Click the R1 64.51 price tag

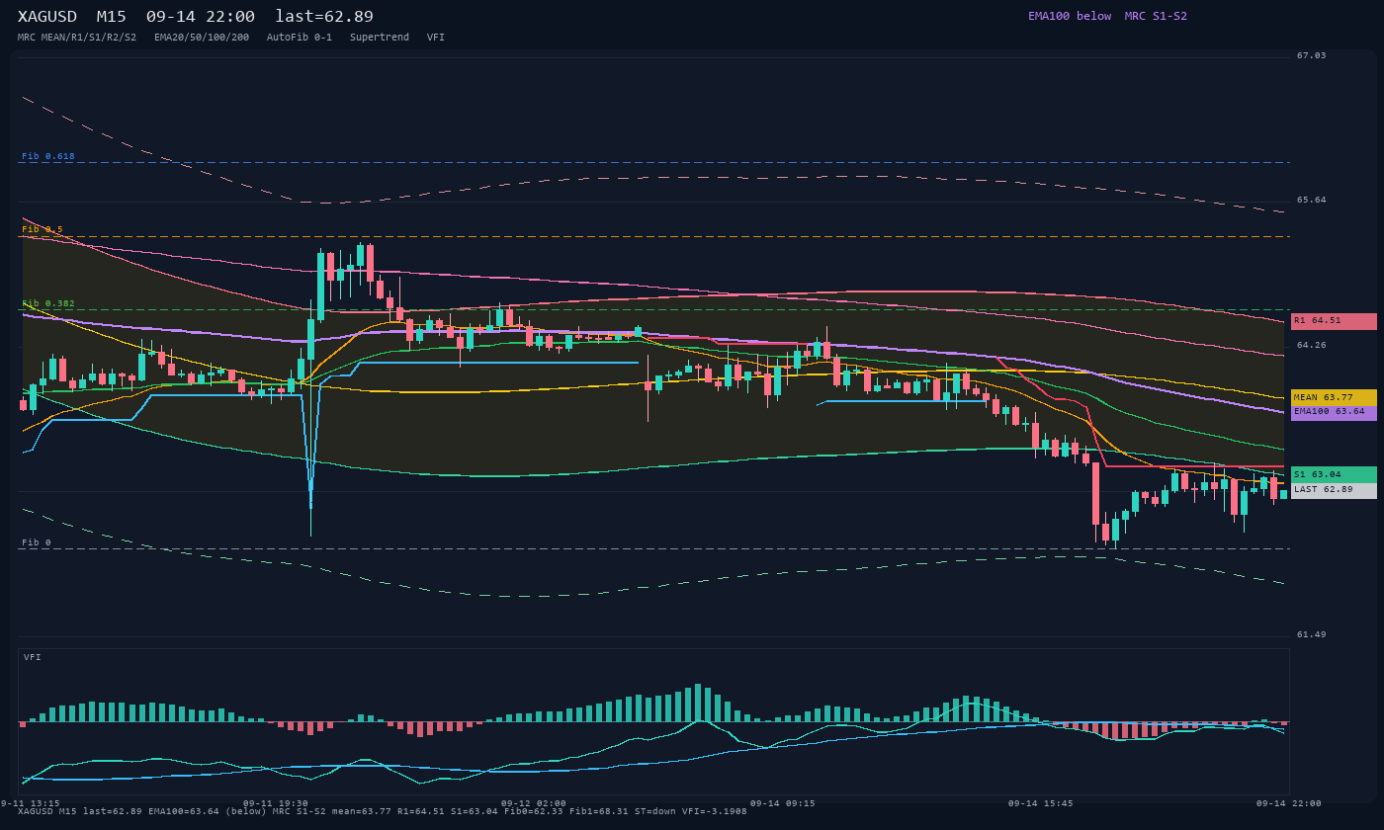pyautogui.click(x=1334, y=321)
